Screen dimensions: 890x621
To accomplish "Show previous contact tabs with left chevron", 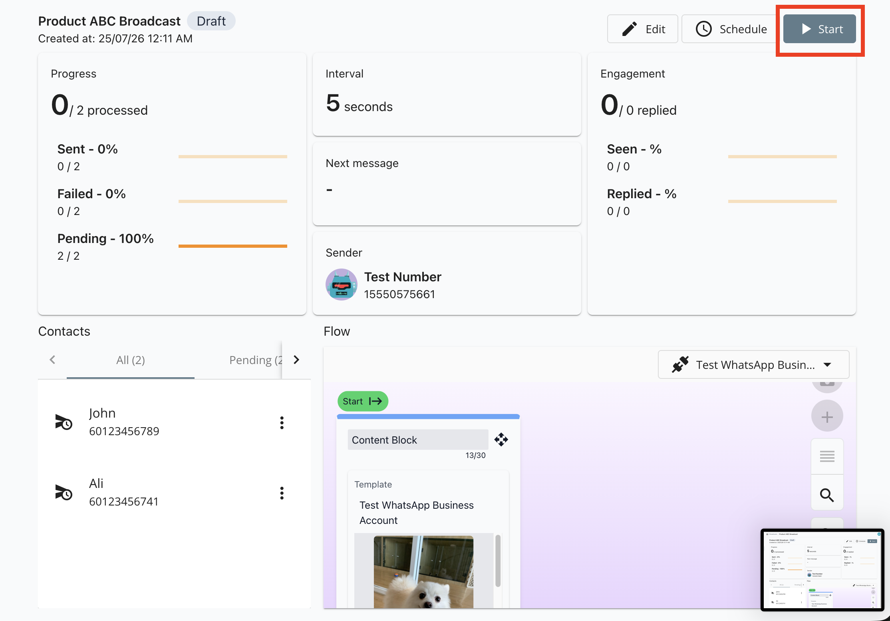I will pyautogui.click(x=52, y=360).
